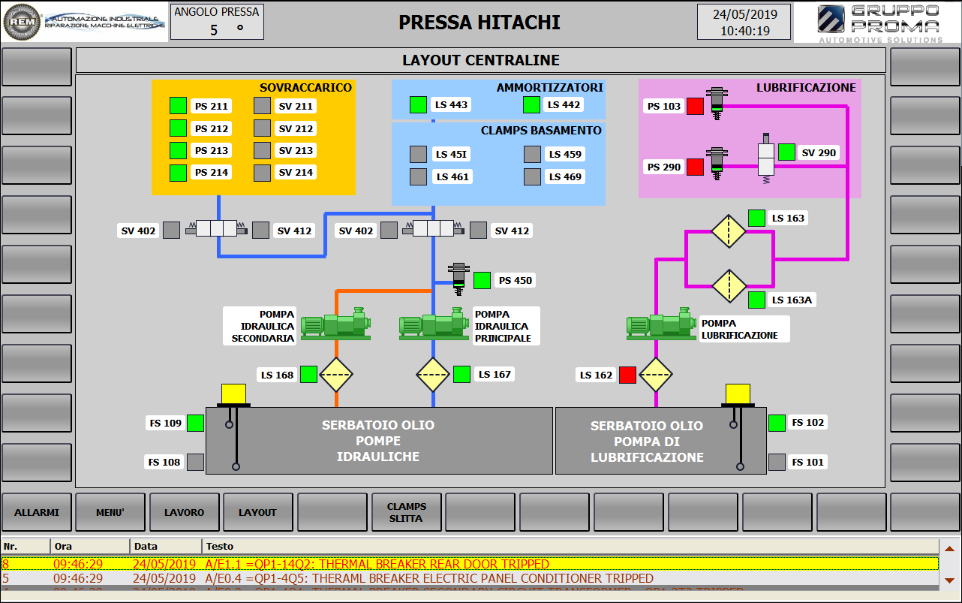Image resolution: width=962 pixels, height=603 pixels.
Task: Click the pressure switch symbol for PS 103
Action: 717,103
